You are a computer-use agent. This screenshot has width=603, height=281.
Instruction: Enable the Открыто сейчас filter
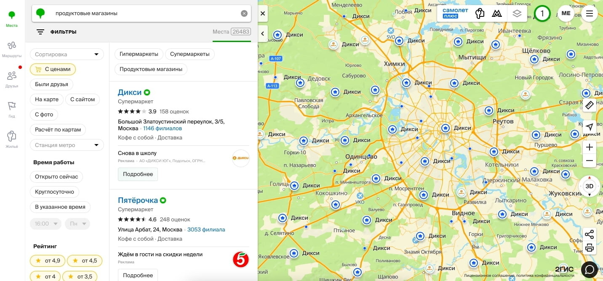tap(56, 177)
